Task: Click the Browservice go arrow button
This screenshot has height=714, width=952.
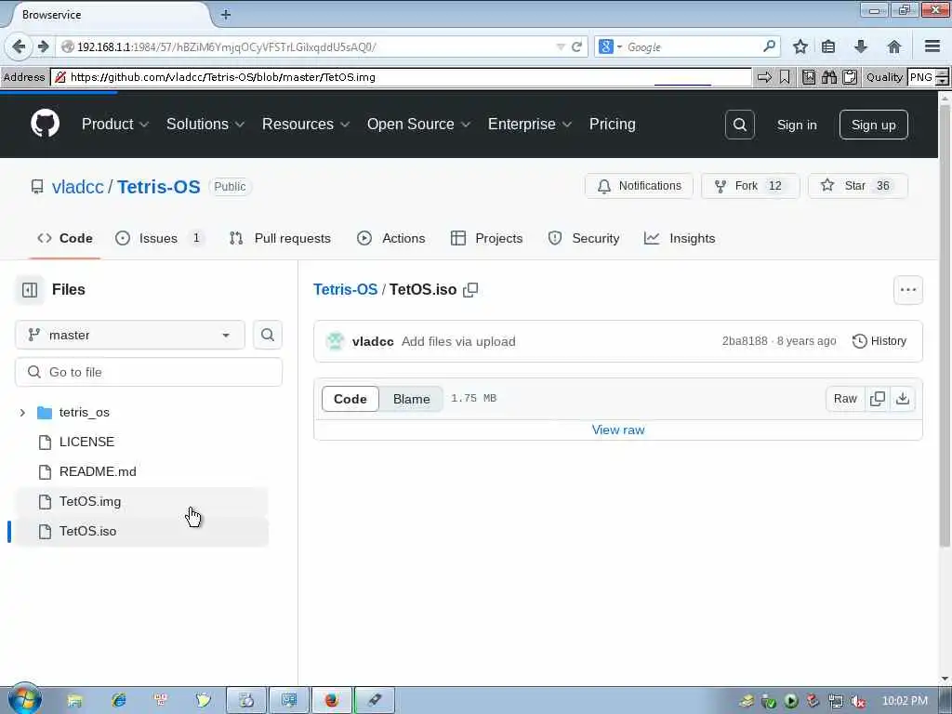Action: click(764, 77)
